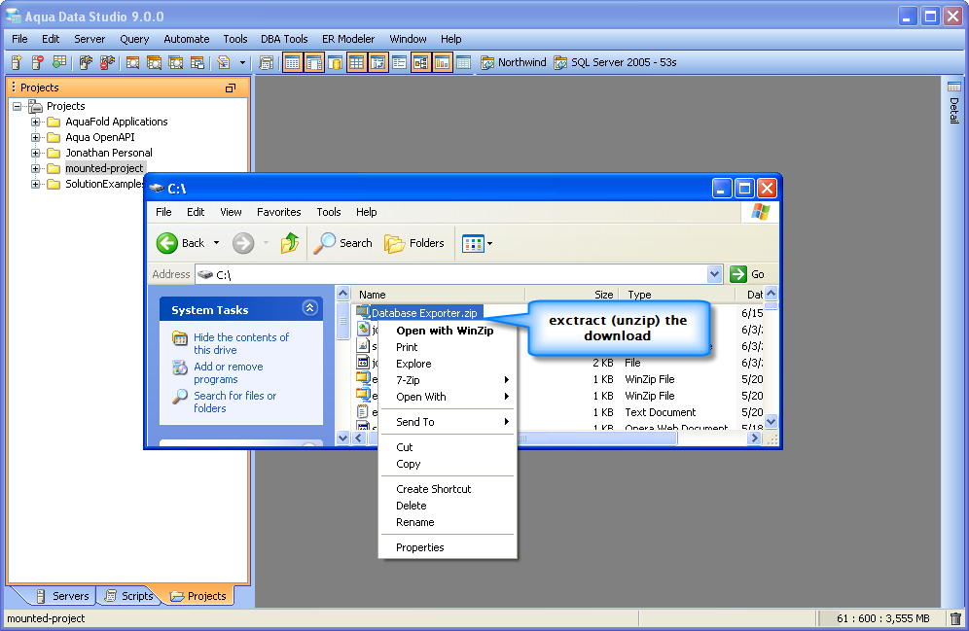The width and height of the screenshot is (969, 631).
Task: Click the server icon with red minus badge
Action: click(38, 62)
